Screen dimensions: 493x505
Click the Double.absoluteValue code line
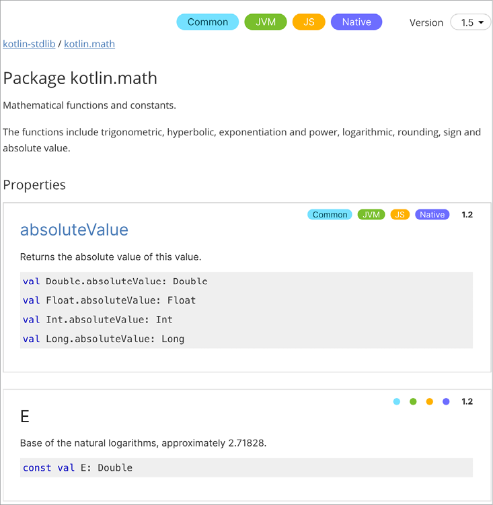click(x=115, y=281)
